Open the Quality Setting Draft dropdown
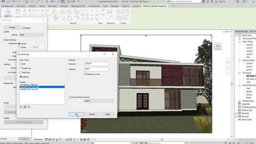 tap(31, 35)
